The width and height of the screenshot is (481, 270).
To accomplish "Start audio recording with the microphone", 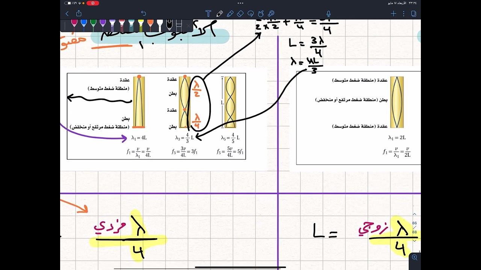I will 328,14.
